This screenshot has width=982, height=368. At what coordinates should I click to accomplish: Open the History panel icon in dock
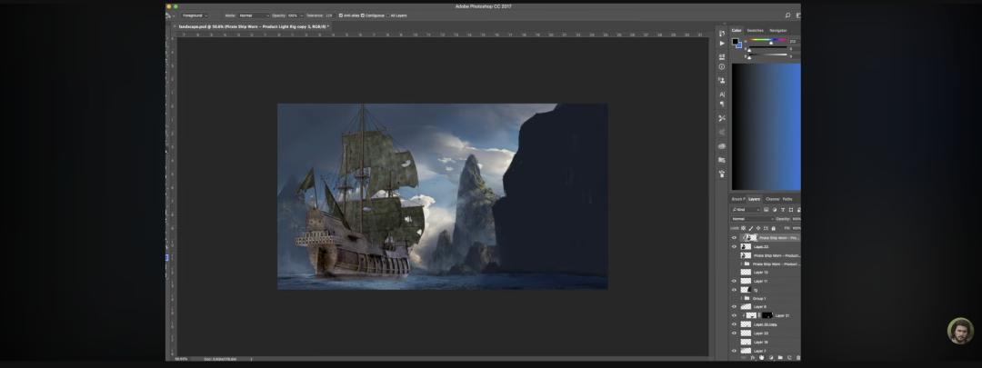[x=722, y=33]
